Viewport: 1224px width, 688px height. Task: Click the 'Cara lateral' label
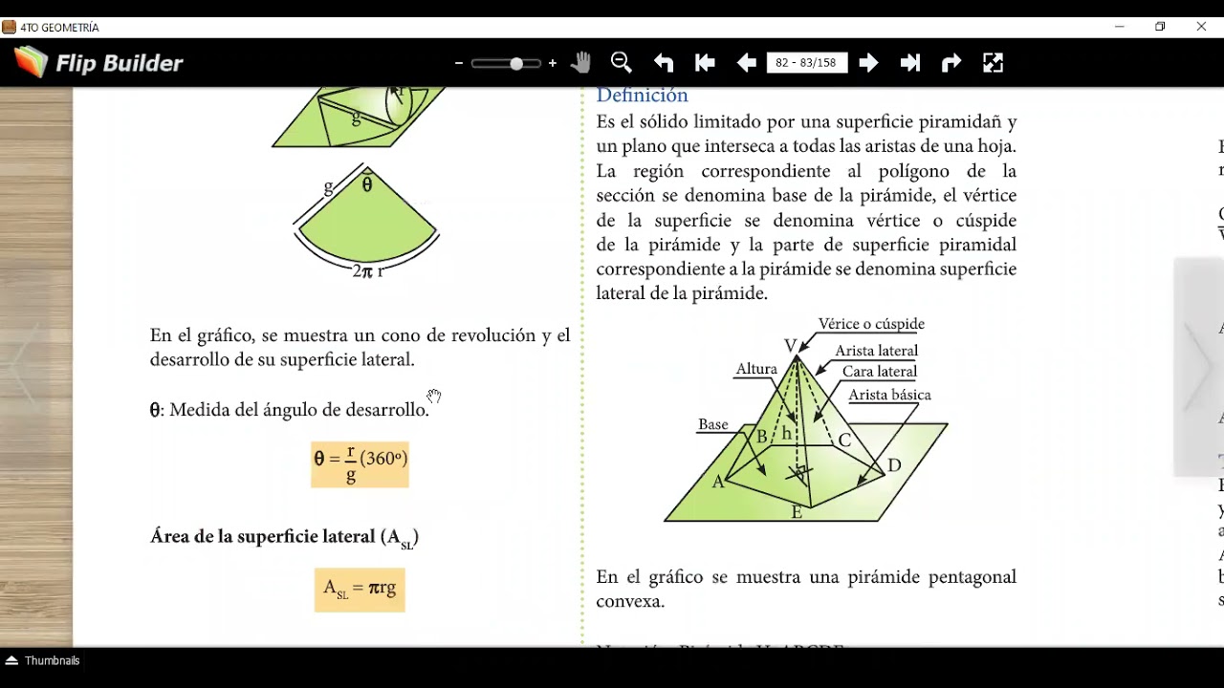[x=880, y=372]
